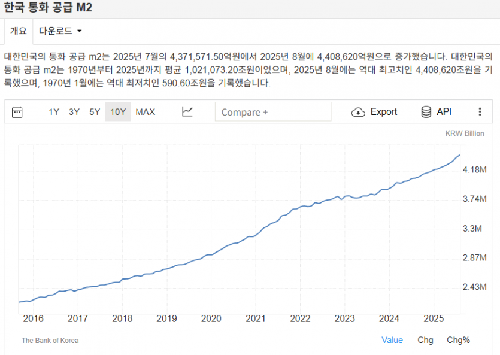Image resolution: width=500 pixels, height=355 pixels.
Task: Switch to the Value view
Action: pos(392,340)
